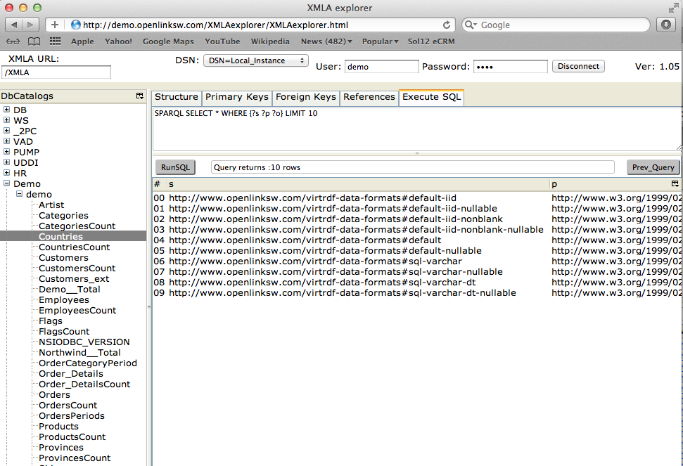Click the User input field
This screenshot has height=466, width=683.
381,67
